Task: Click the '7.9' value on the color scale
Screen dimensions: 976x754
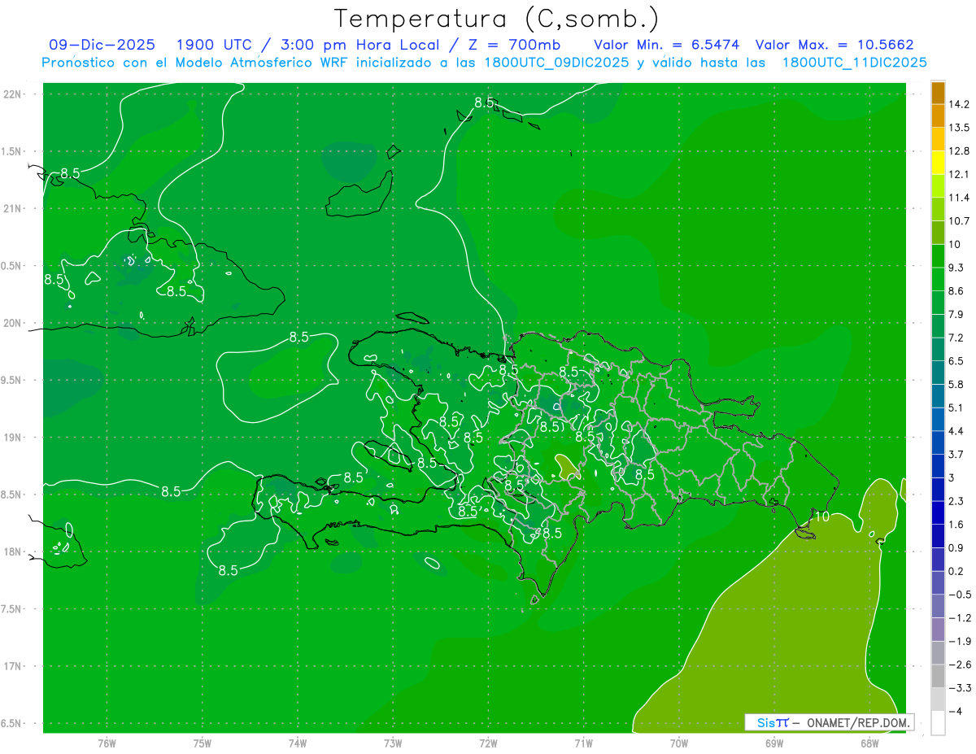Action: (x=956, y=314)
